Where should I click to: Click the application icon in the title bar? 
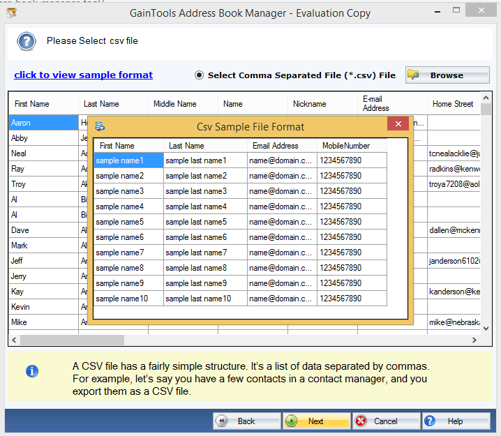pyautogui.click(x=11, y=13)
